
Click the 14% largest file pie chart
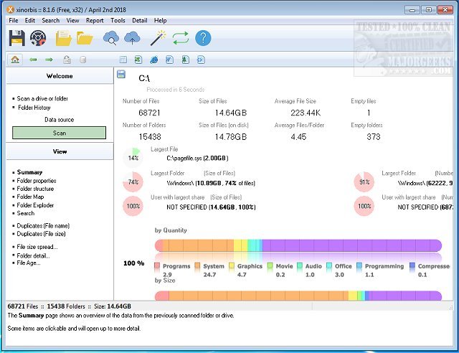[133, 158]
